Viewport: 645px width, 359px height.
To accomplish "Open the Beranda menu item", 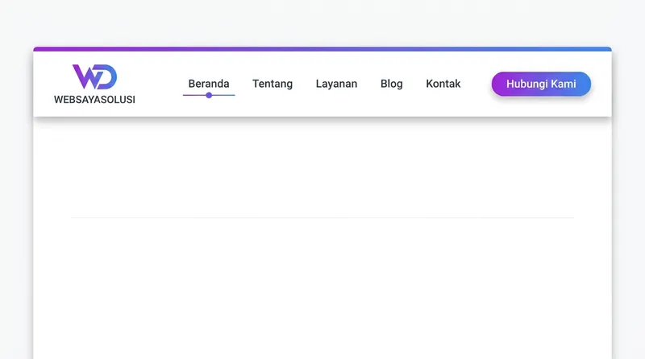I will tap(209, 84).
